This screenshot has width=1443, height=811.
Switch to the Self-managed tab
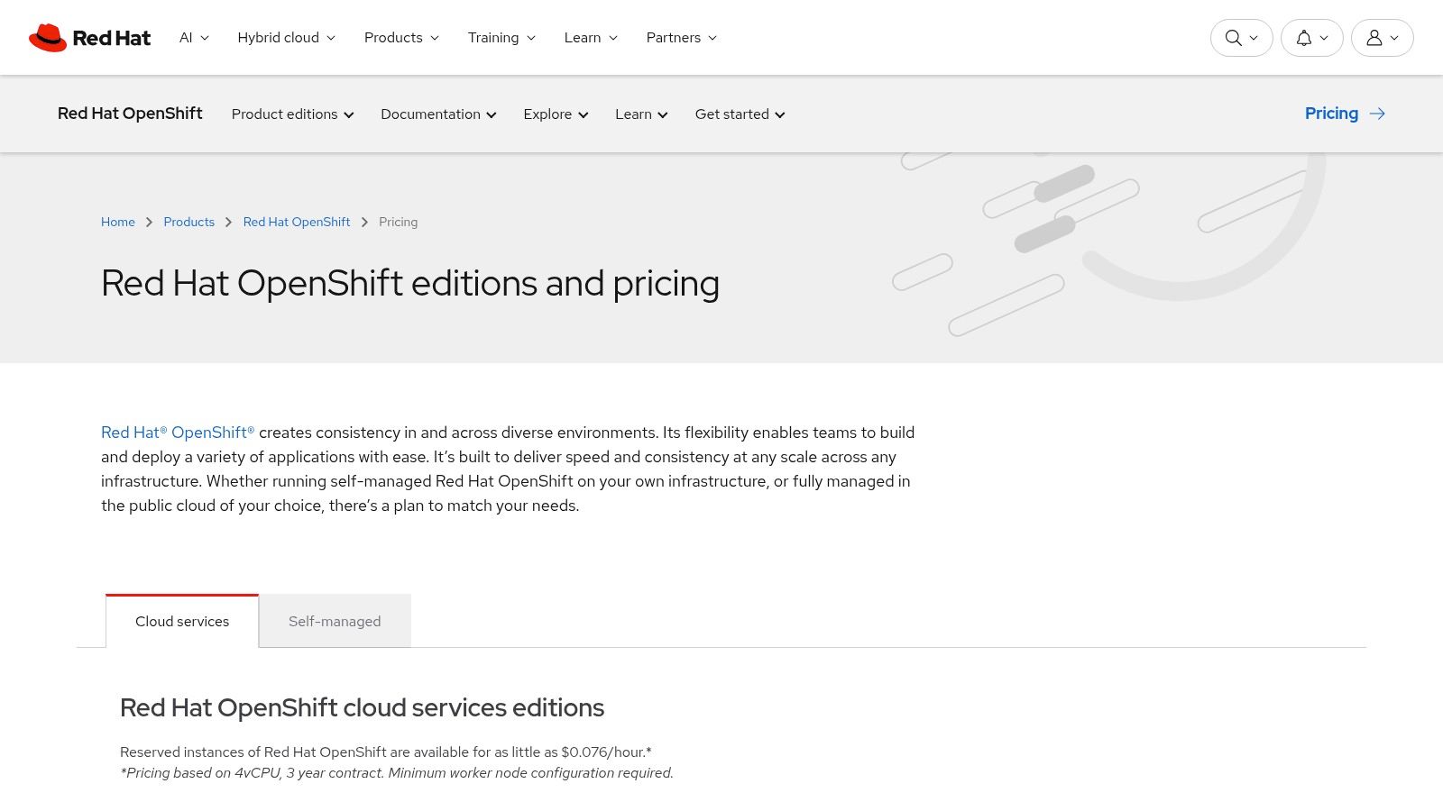coord(334,621)
